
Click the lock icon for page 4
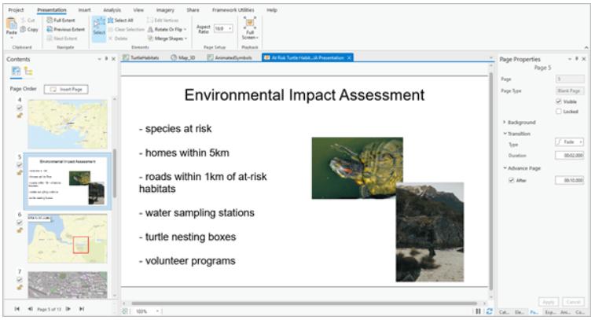click(20, 116)
